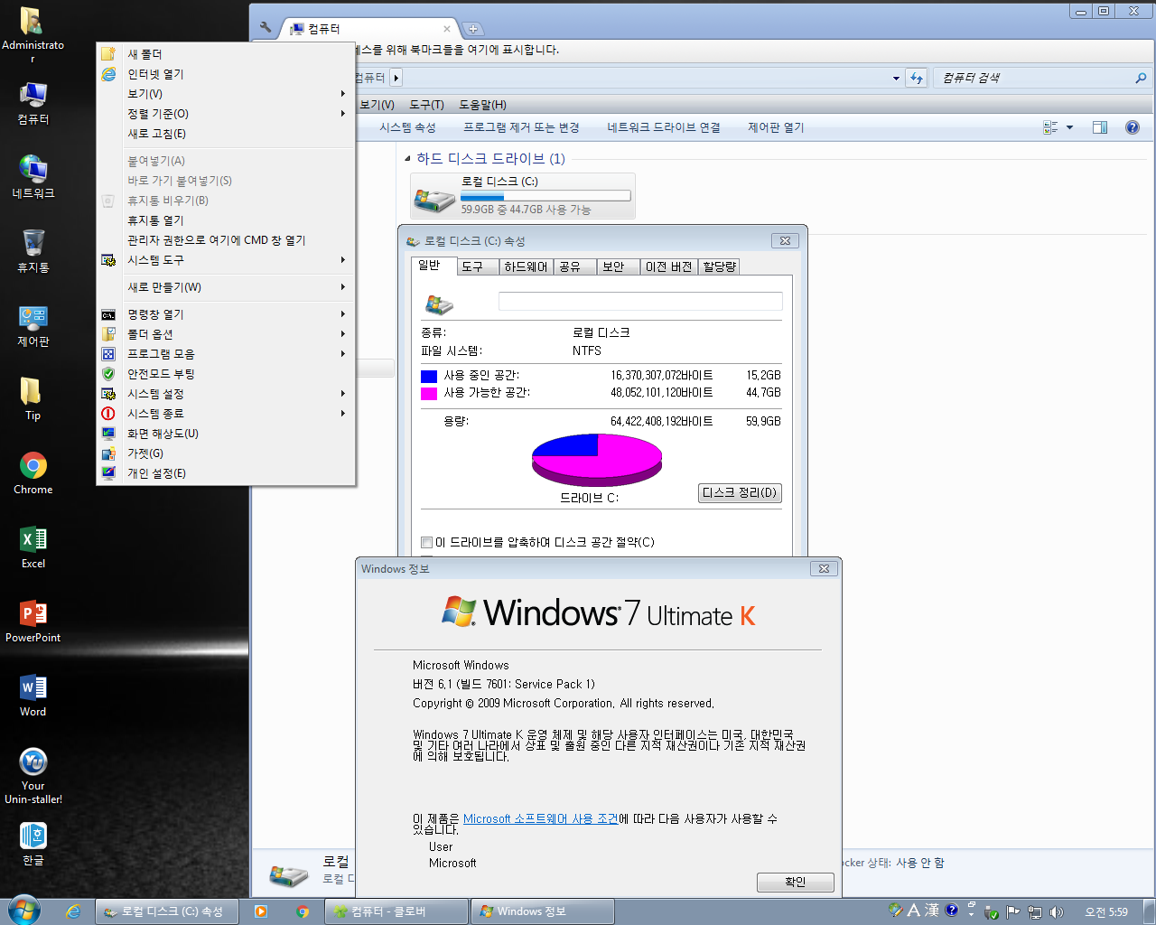Image resolution: width=1156 pixels, height=925 pixels.
Task: Switch to the 하드웨어 properties tab
Action: coord(526,266)
